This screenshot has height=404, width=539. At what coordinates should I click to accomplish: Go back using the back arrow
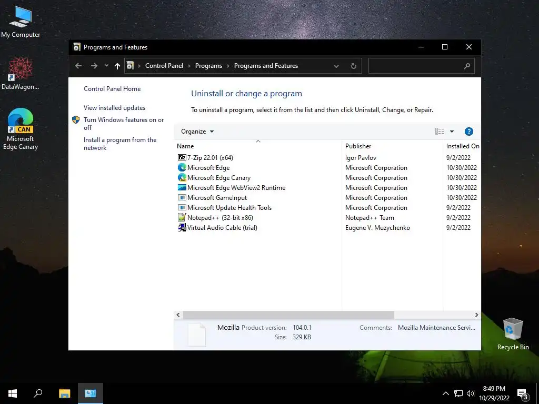(78, 66)
